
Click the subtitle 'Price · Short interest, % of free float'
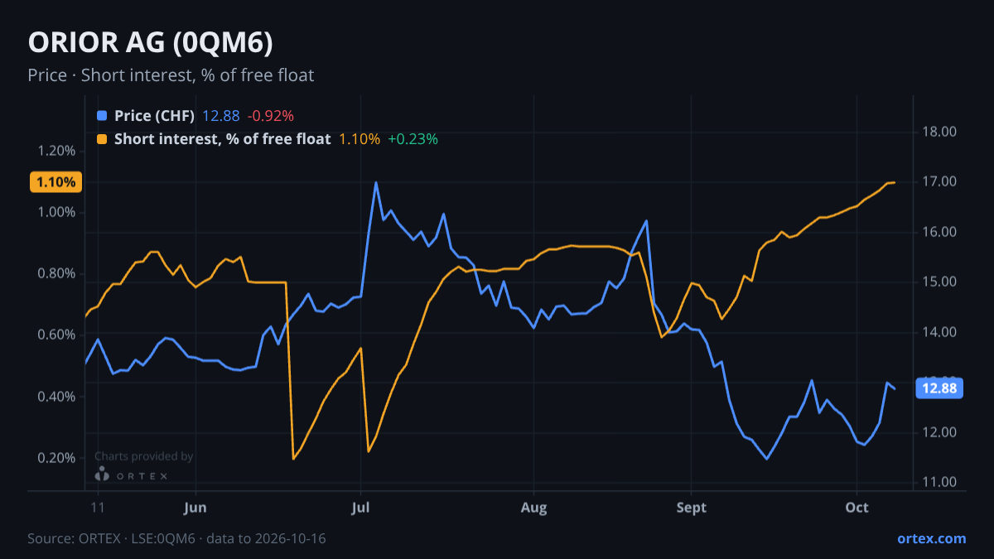click(x=171, y=75)
